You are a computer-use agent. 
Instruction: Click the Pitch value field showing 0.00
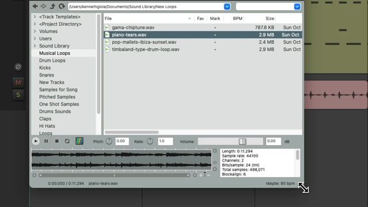[x=122, y=141]
